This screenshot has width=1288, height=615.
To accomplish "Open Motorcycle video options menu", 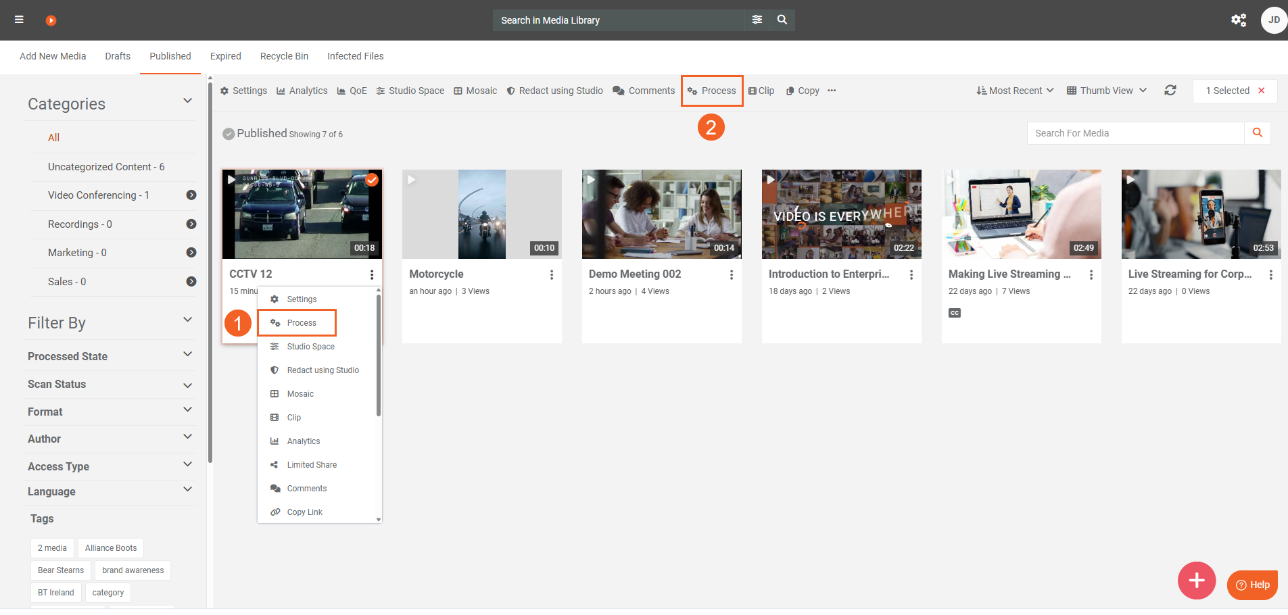I will 552,274.
